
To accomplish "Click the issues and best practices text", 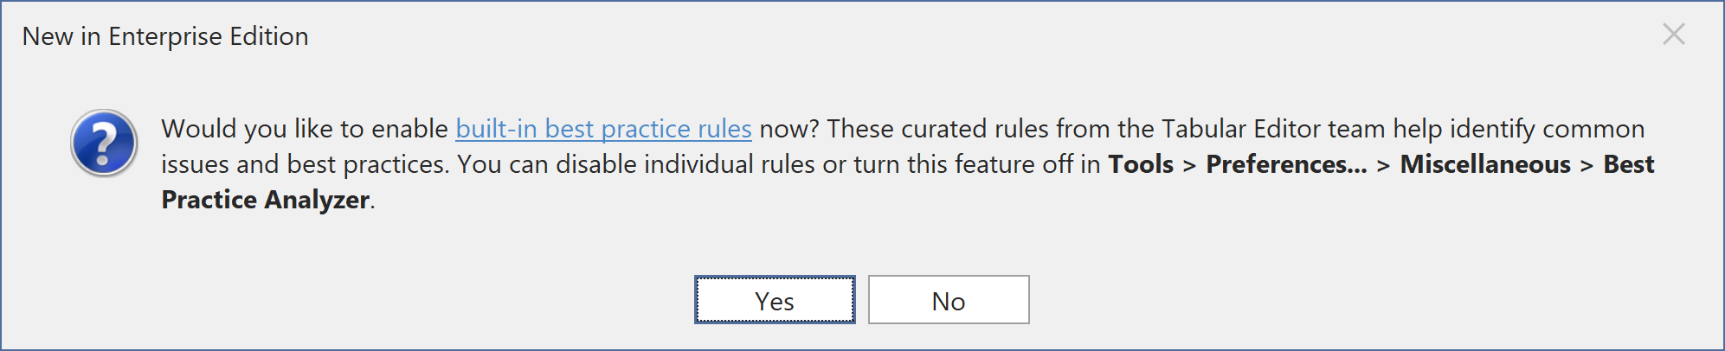I will 305,164.
